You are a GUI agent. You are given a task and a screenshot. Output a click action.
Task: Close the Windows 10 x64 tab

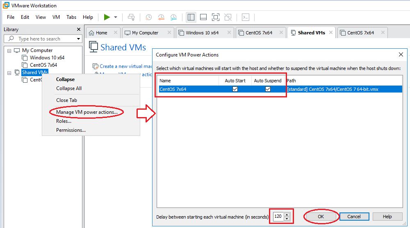tap(229, 33)
